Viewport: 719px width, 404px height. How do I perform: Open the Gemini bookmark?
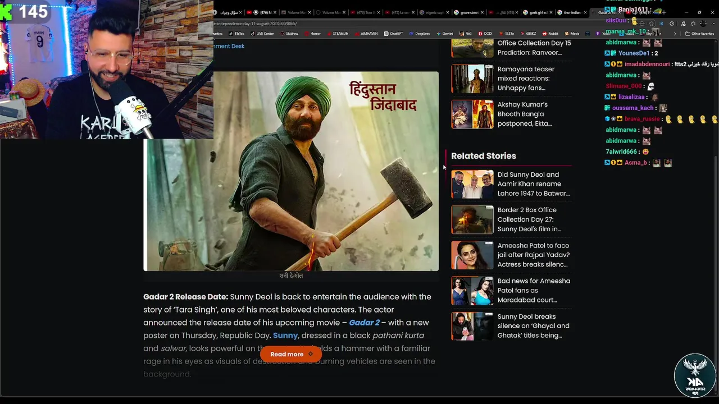[445, 34]
